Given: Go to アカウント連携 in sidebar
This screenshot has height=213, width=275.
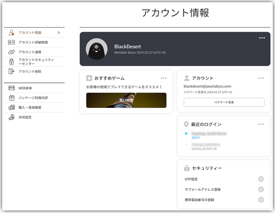Looking at the screenshot, I should [x=34, y=52].
